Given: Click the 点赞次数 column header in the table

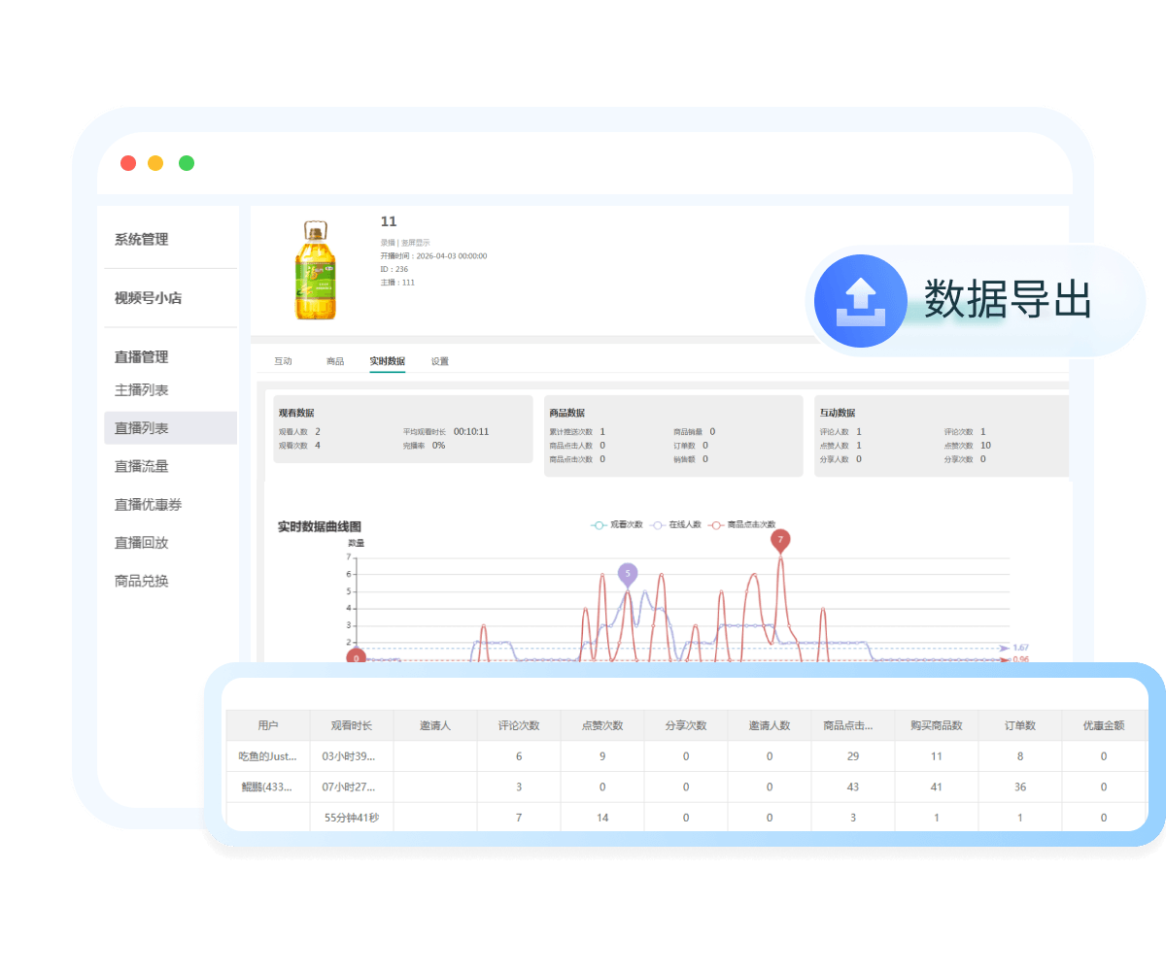Looking at the screenshot, I should [x=602, y=725].
